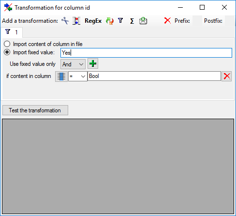
Task: Remove transformation with red X in toolbar
Action: click(167, 21)
